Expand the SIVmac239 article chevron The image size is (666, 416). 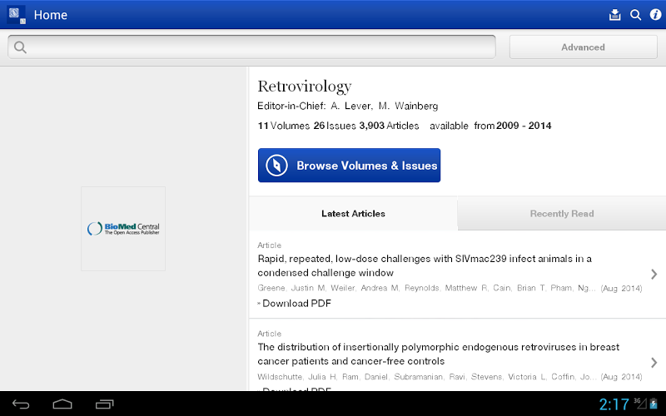pyautogui.click(x=654, y=274)
